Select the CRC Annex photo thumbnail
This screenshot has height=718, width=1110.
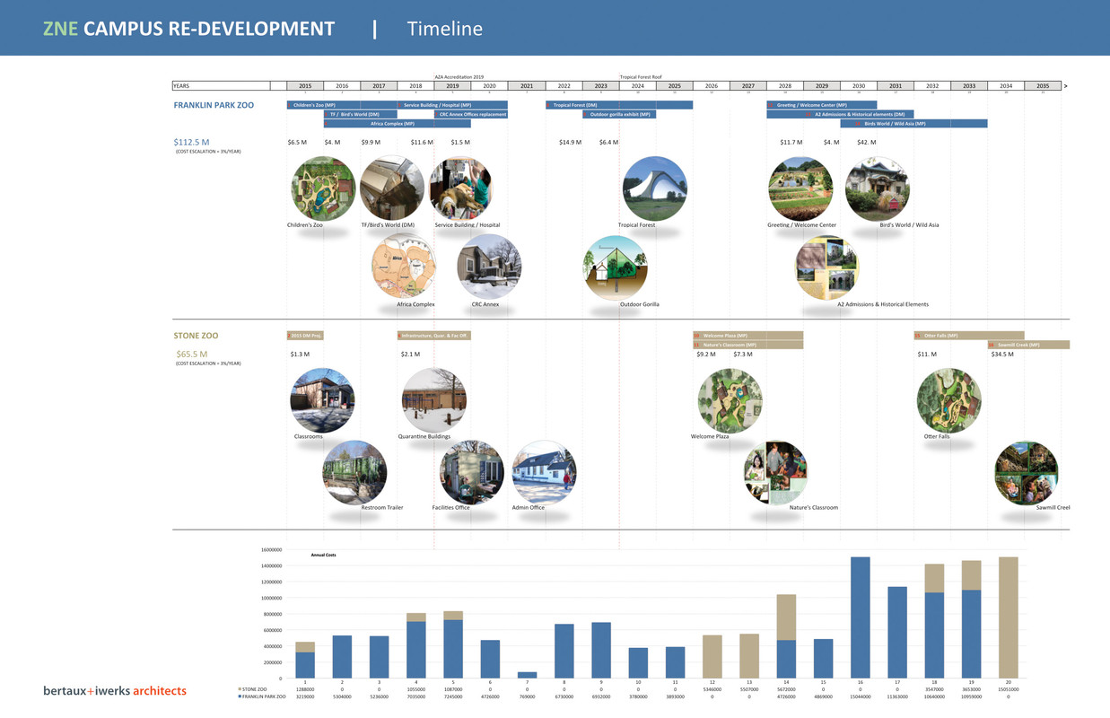point(489,267)
